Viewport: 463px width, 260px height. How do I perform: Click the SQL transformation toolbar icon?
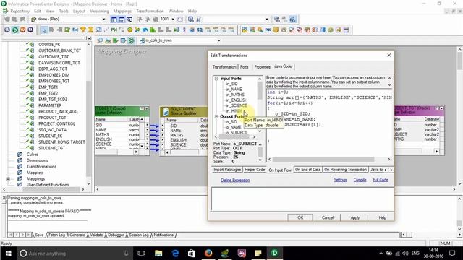click(268, 30)
